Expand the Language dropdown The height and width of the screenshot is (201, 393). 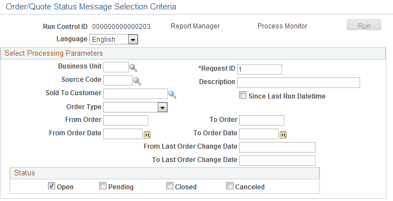pos(133,40)
